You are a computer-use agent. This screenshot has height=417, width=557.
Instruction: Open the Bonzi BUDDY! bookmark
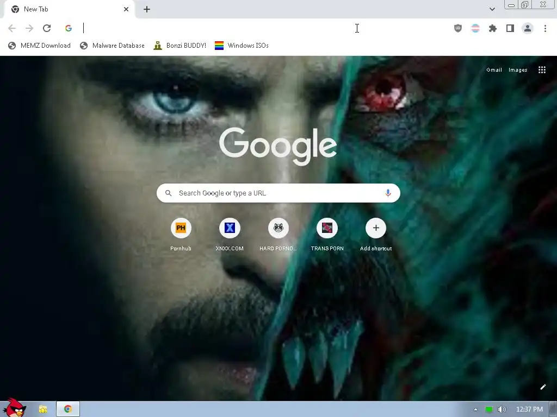180,46
